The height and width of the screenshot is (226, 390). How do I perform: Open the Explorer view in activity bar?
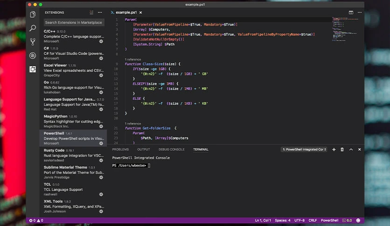click(33, 14)
